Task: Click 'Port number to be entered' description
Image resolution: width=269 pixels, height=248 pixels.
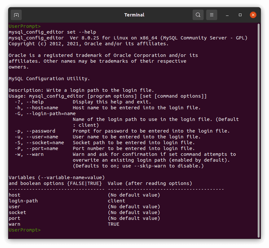Action: [x=134, y=149]
